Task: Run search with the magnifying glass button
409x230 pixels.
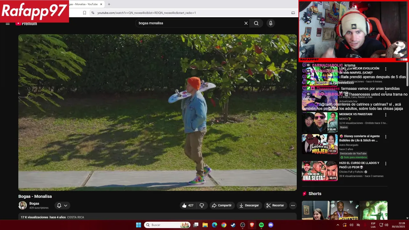Action: 256,23
